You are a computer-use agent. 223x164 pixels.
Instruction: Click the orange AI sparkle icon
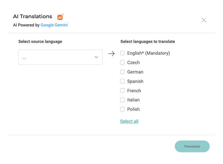click(x=60, y=17)
